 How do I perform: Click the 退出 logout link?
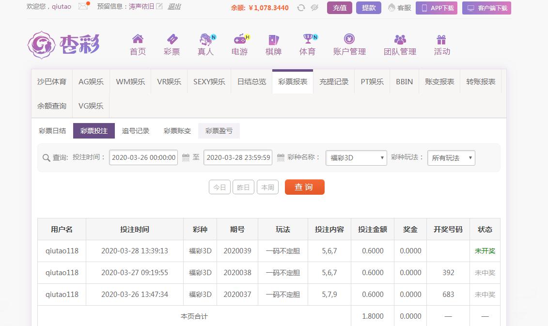[x=174, y=7]
